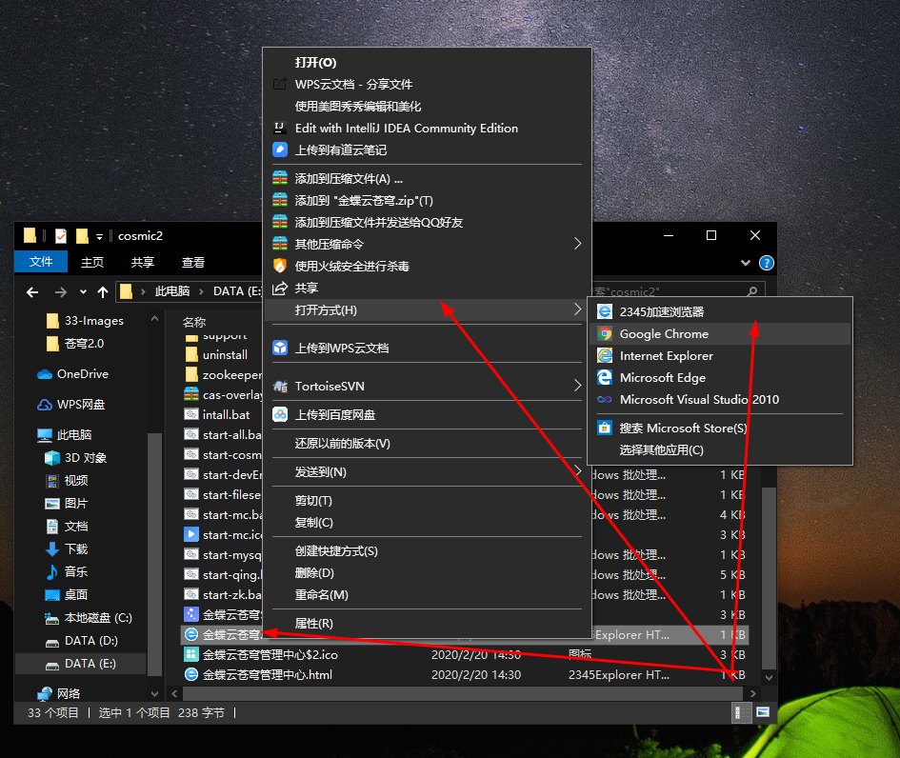This screenshot has width=900, height=758.
Task: Click the WPS cloud document upload icon
Action: point(280,348)
